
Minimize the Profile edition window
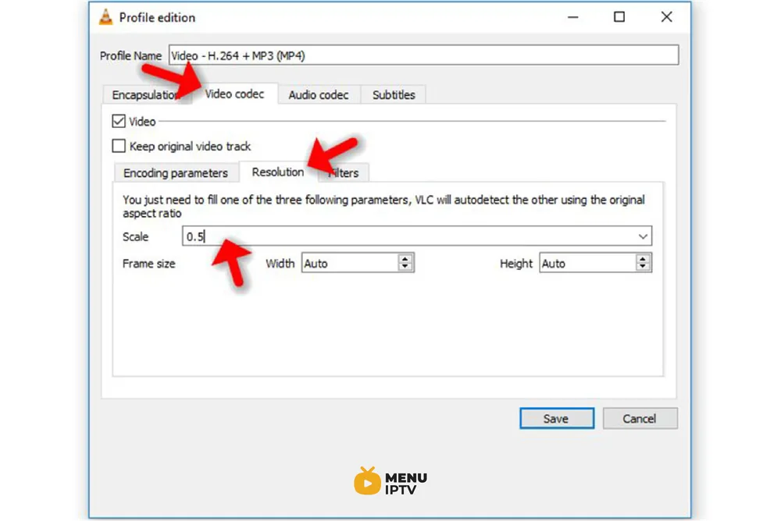[573, 17]
